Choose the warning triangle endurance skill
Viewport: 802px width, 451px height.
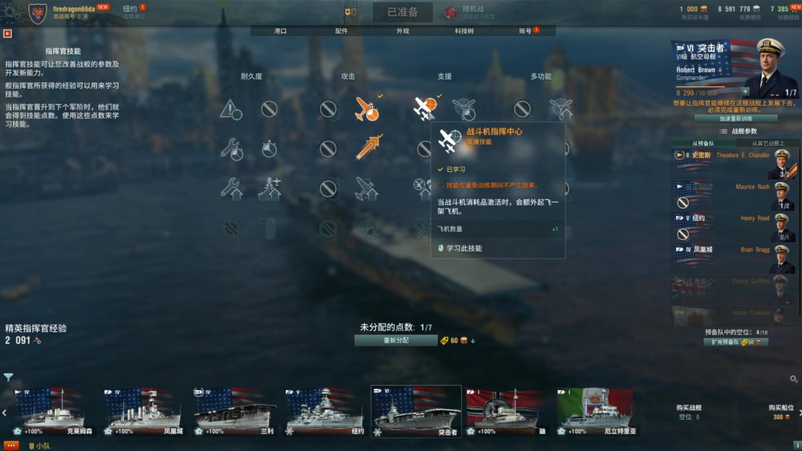pos(231,109)
